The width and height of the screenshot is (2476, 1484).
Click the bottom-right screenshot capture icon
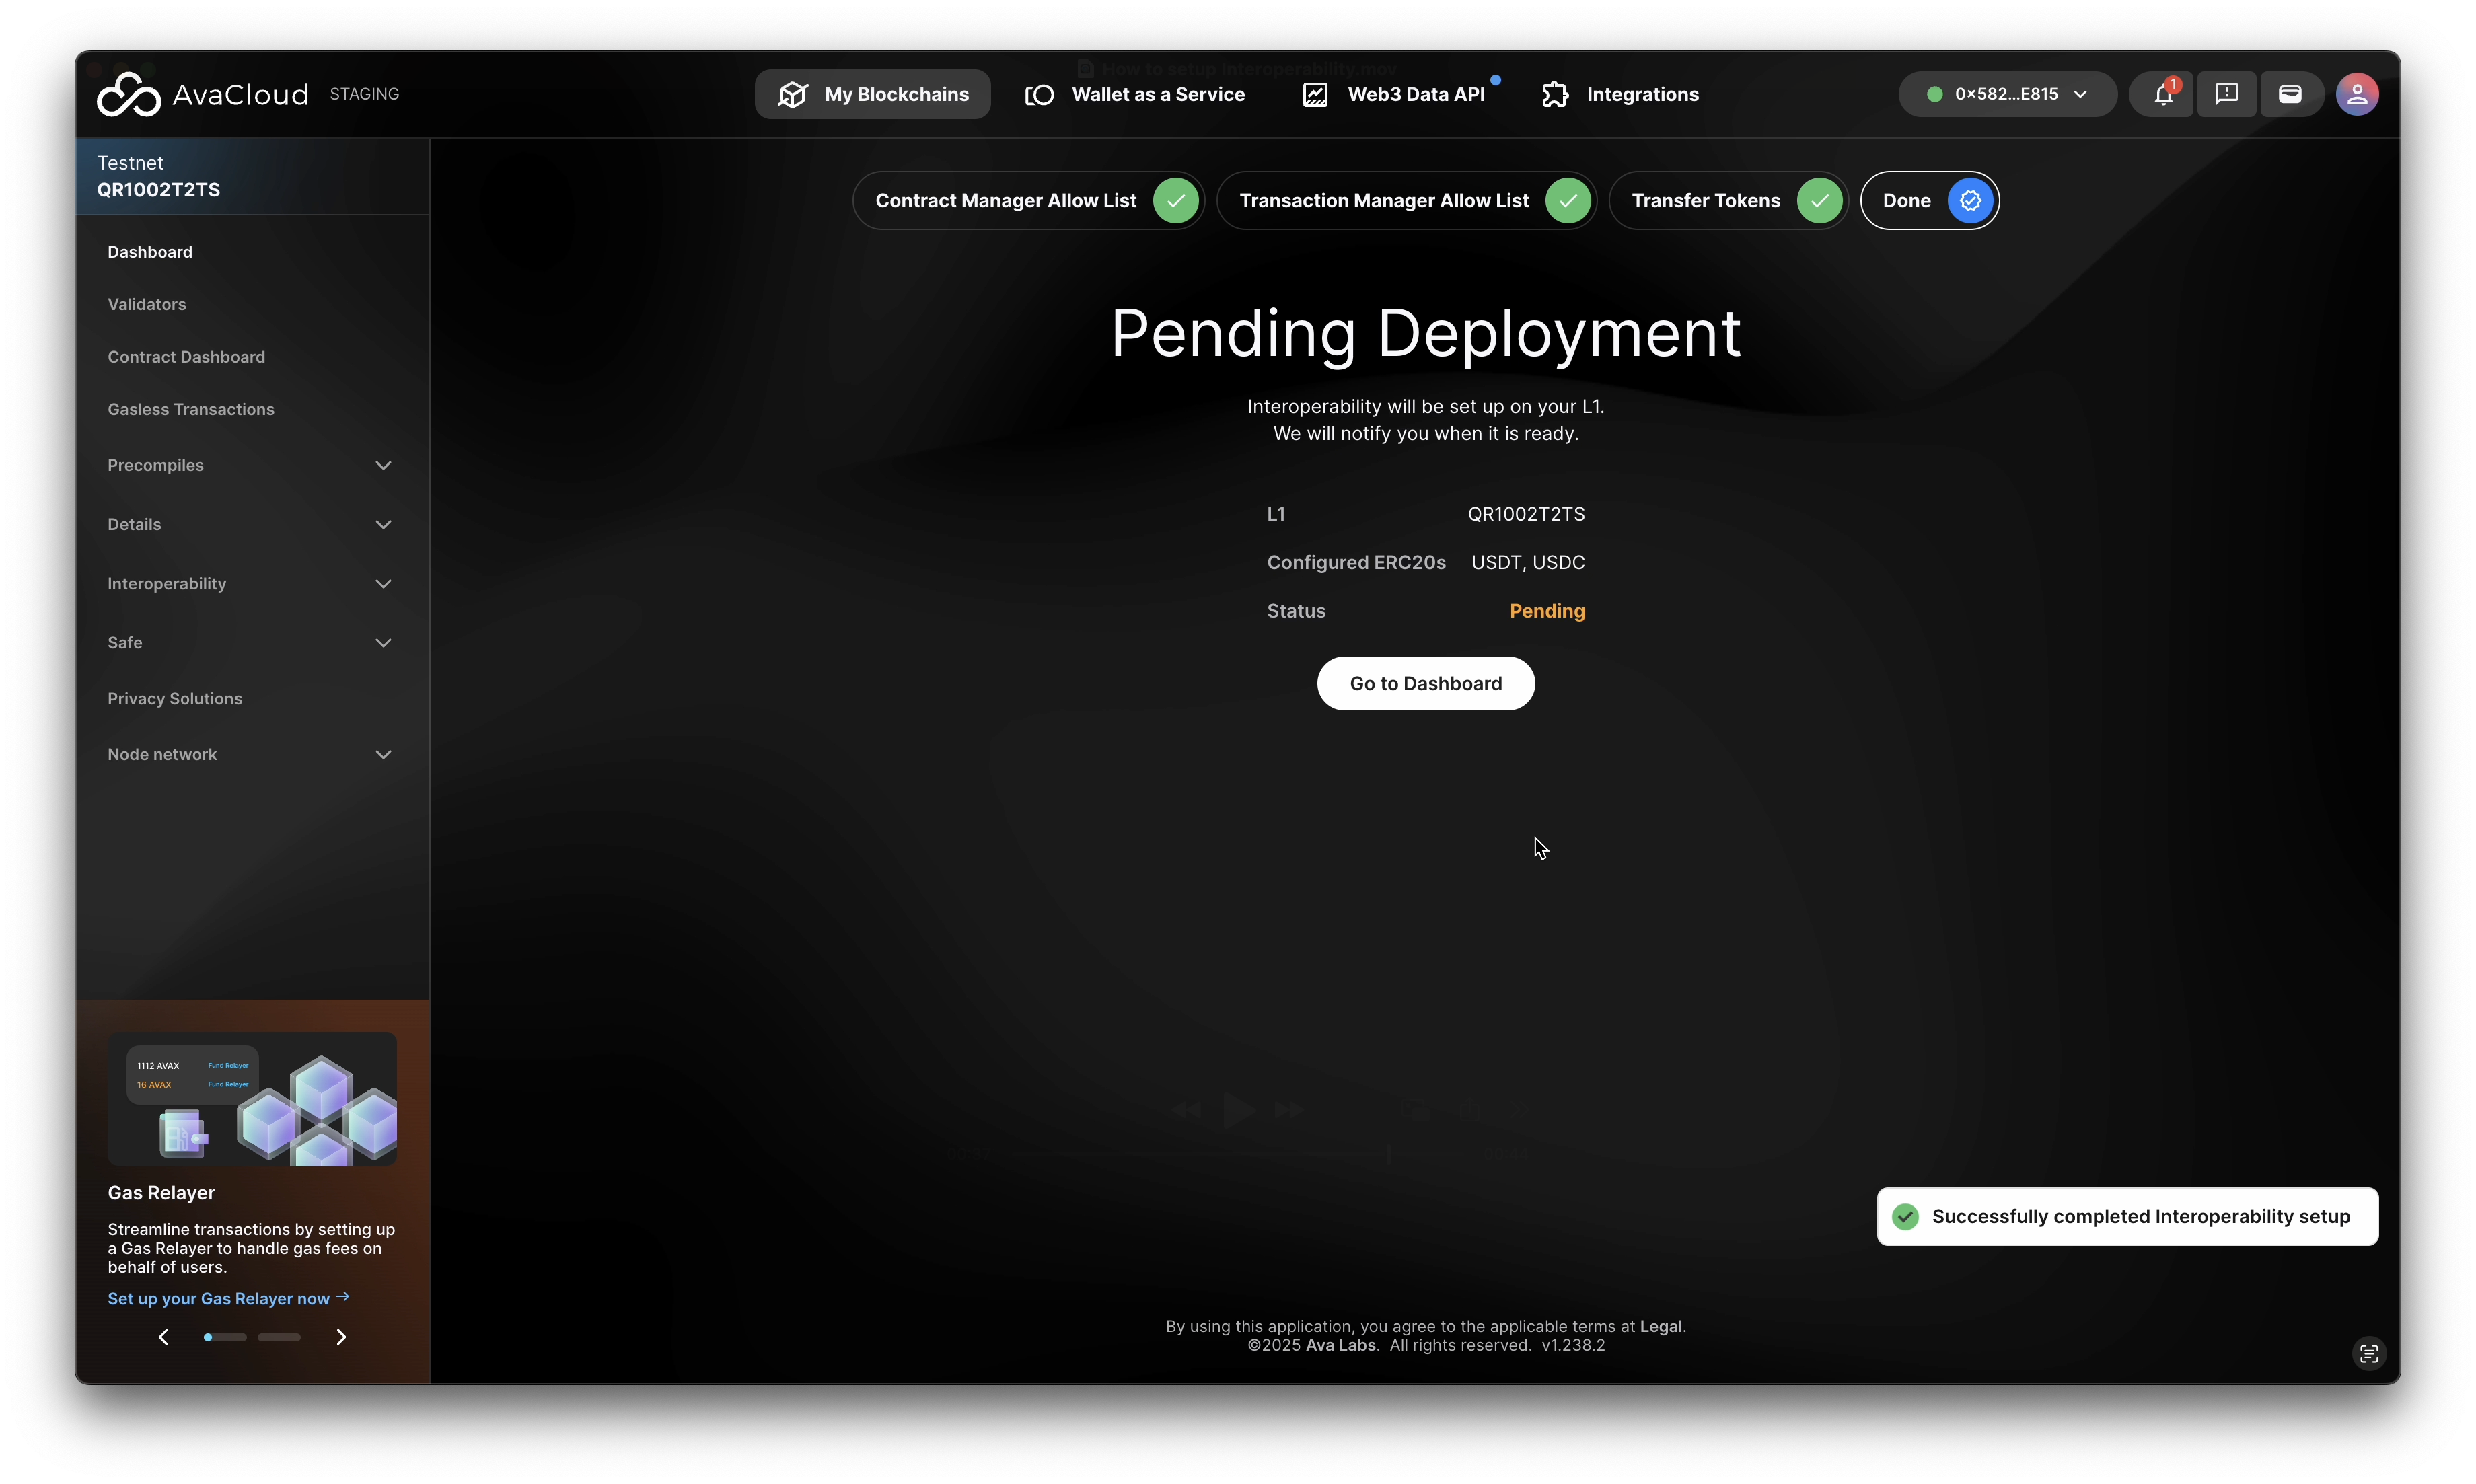[2368, 1353]
